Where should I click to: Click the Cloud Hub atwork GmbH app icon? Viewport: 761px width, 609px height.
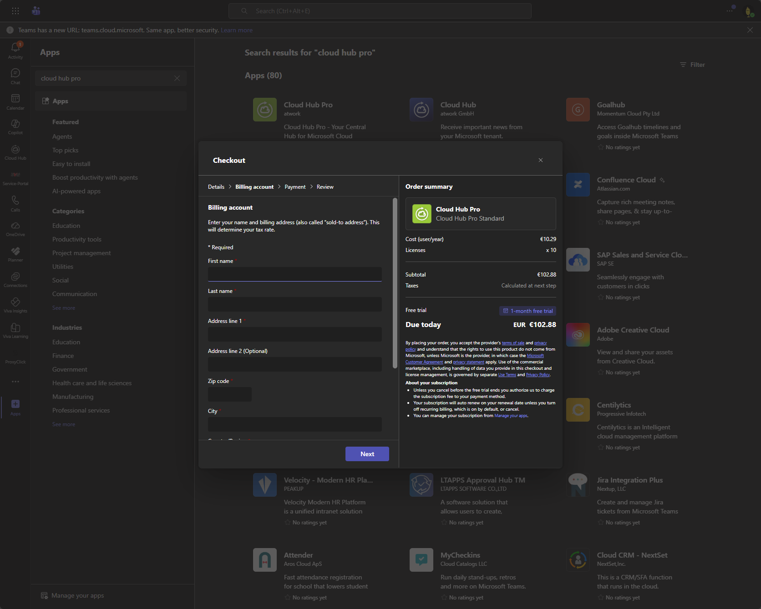(421, 110)
